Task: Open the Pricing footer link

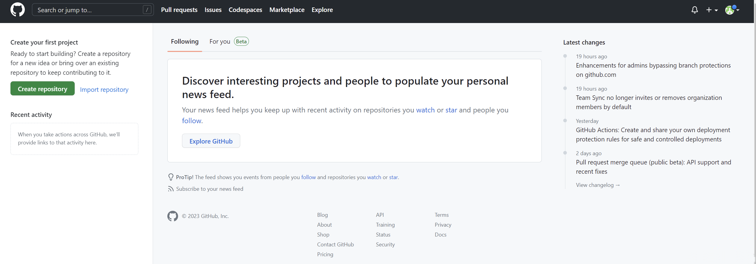Action: (x=325, y=254)
